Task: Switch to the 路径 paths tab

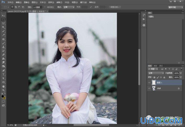Action: tap(161, 66)
